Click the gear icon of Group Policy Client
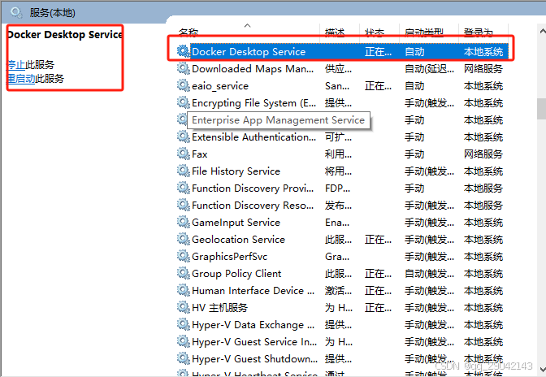The image size is (546, 377). point(183,273)
